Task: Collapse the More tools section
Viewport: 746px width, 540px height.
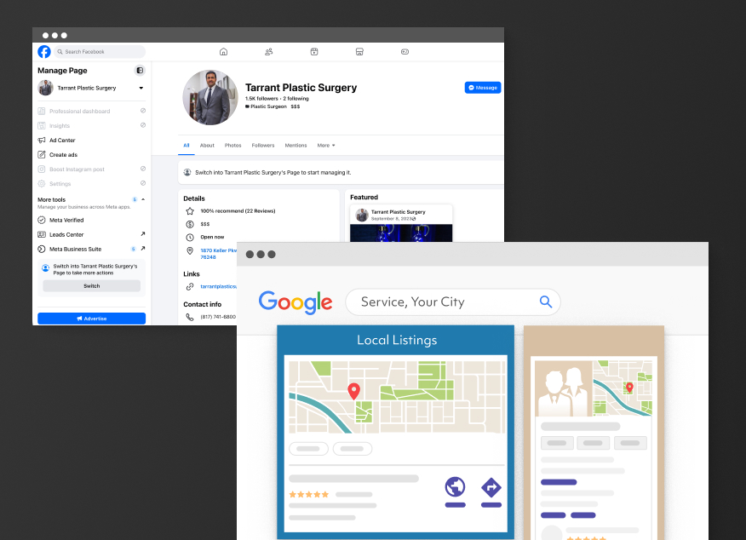Action: click(143, 199)
